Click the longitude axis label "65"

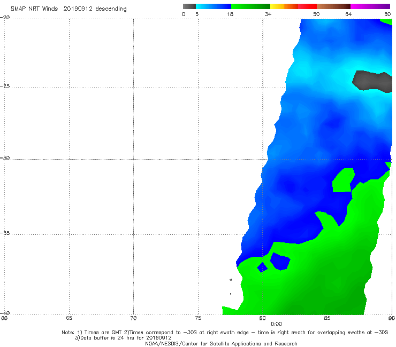(69, 318)
